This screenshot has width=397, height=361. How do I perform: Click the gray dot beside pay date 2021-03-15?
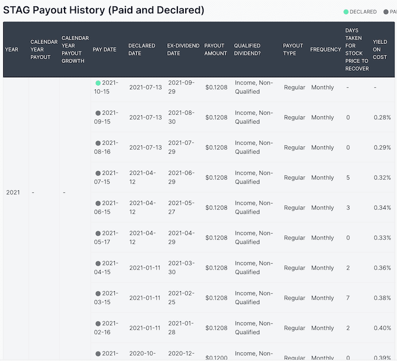(x=98, y=293)
